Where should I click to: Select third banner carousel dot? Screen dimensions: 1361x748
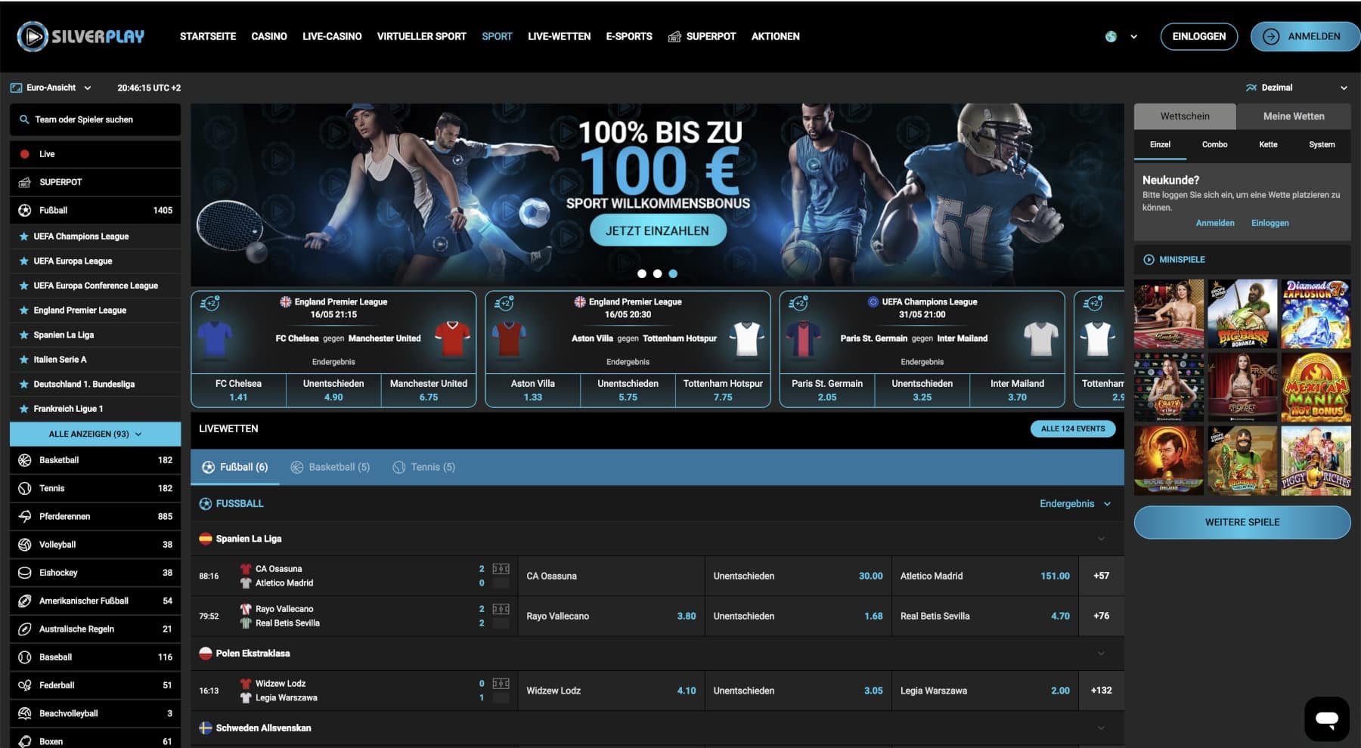(673, 274)
